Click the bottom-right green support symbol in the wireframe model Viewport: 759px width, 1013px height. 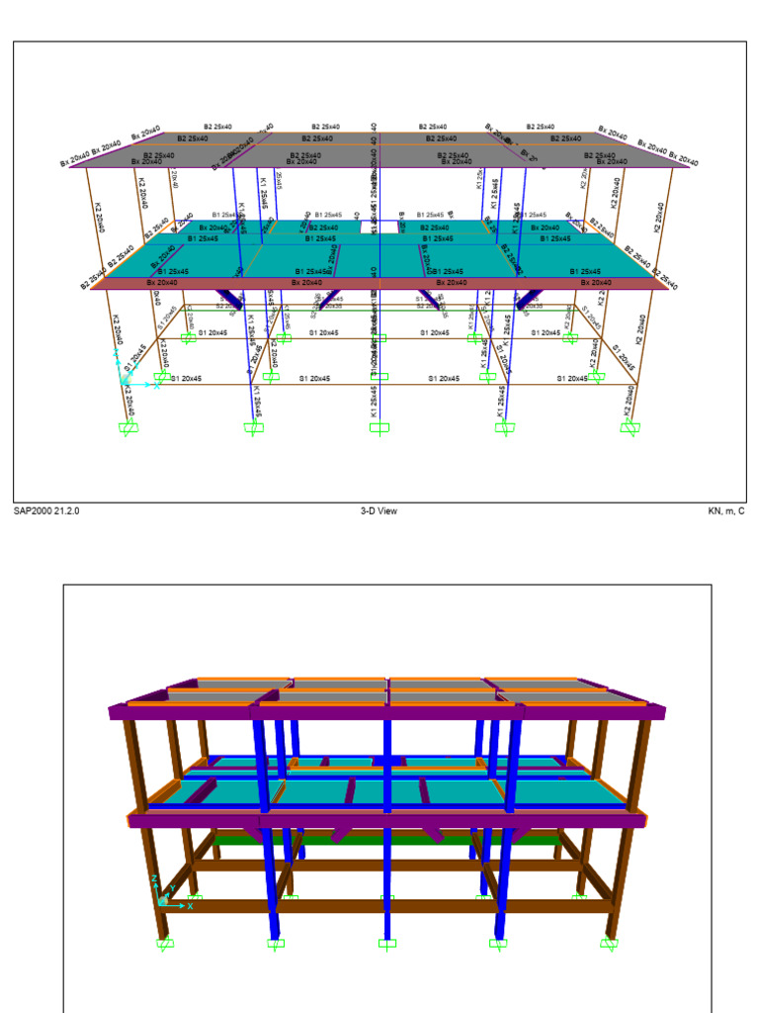click(630, 427)
